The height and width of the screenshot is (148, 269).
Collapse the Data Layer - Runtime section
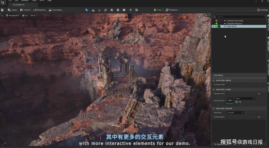pos(213,108)
